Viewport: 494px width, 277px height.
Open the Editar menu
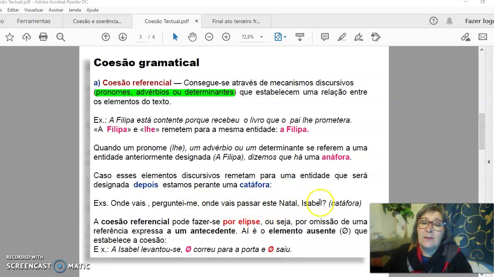13,10
